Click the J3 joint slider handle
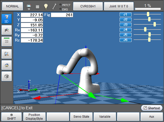 [155, 24]
